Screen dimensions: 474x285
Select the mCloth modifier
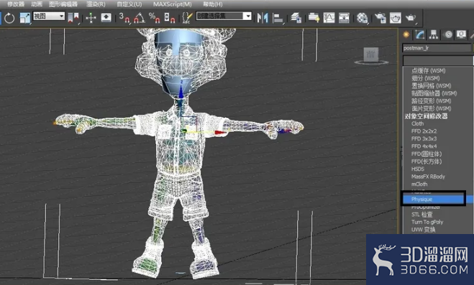[x=419, y=184]
